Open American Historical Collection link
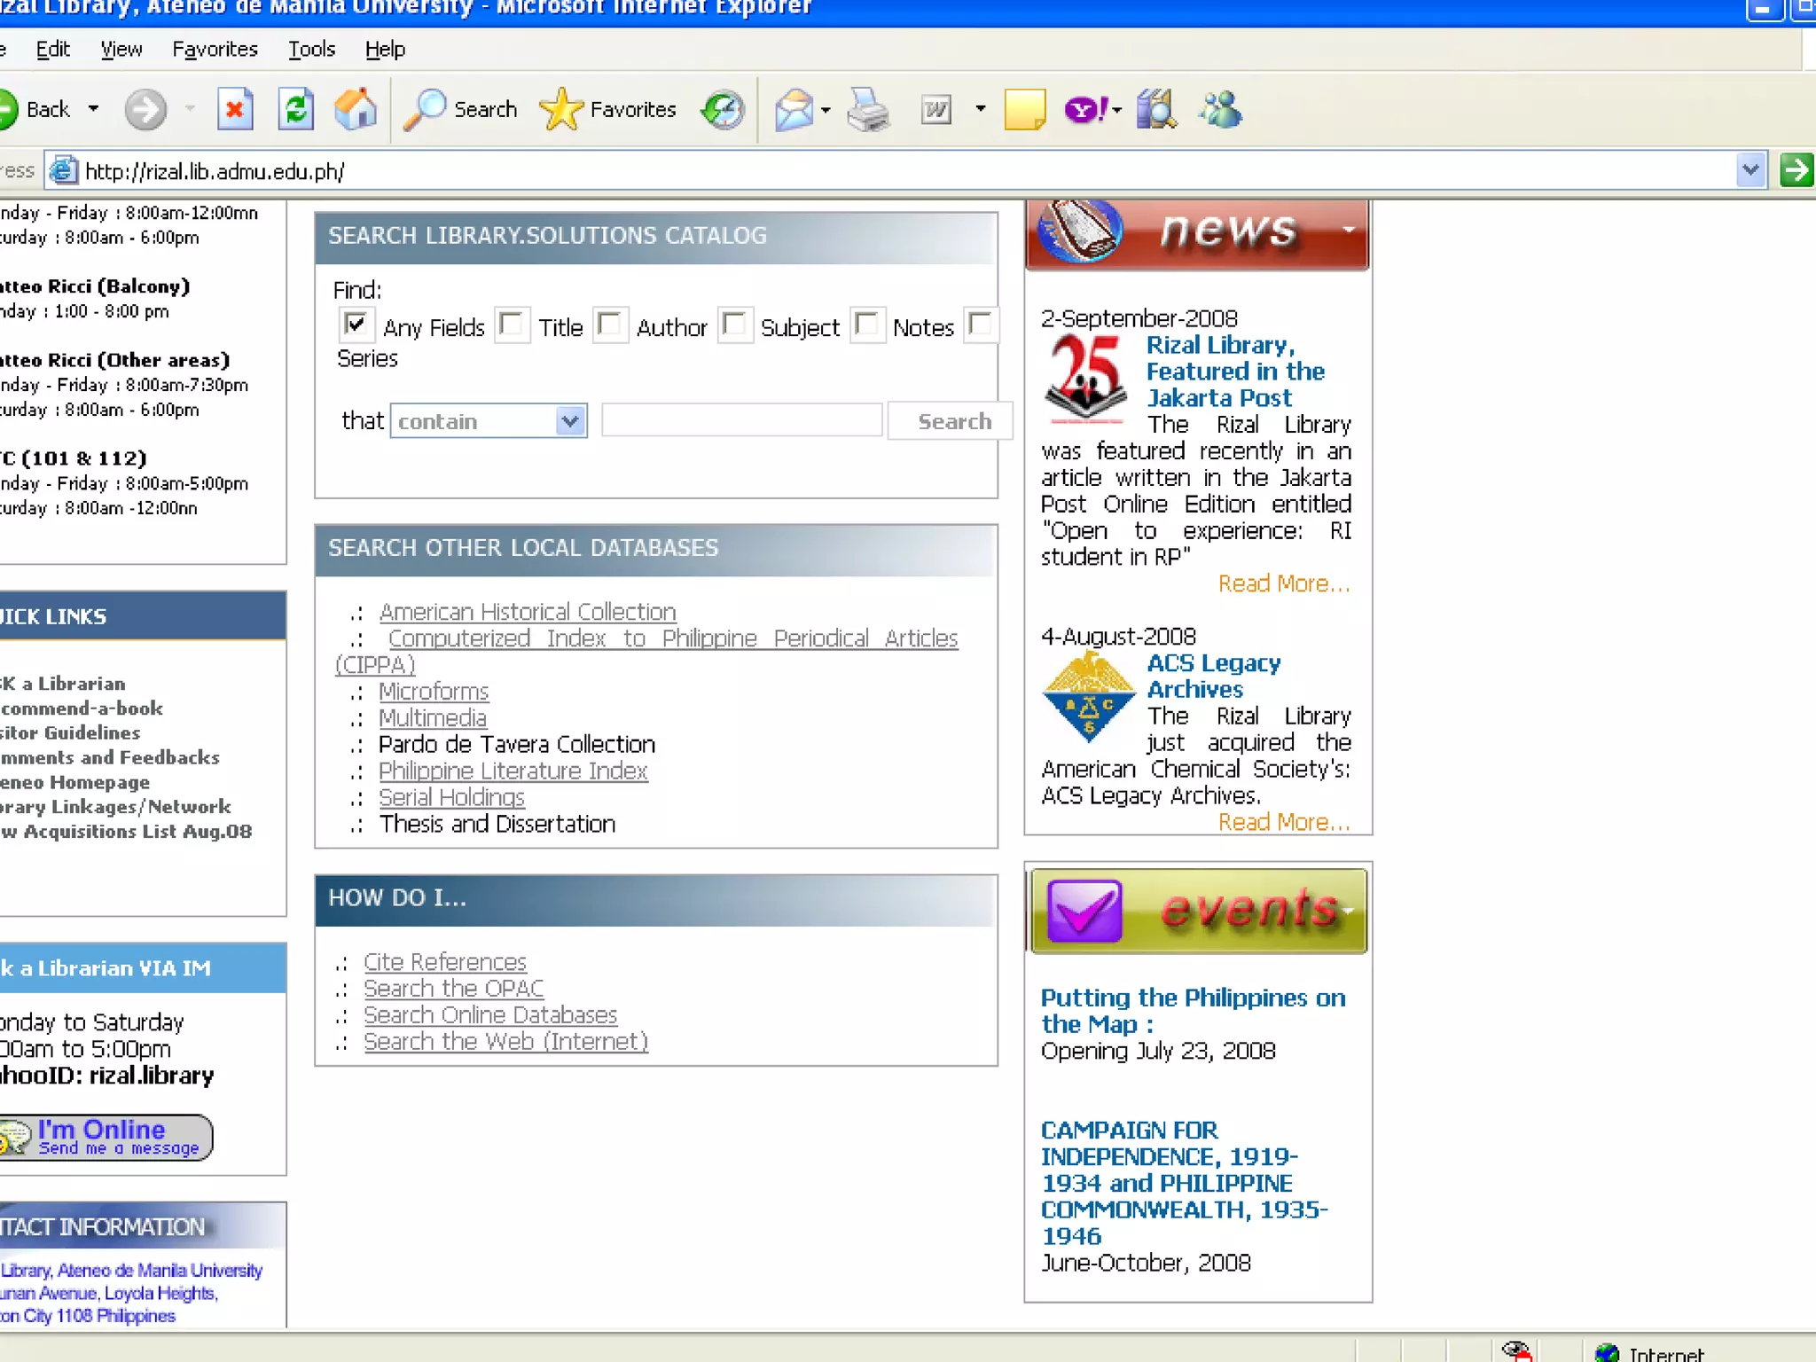1816x1362 pixels. 527,612
